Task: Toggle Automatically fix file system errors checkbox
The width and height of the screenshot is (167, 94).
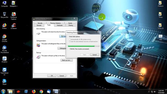Action: point(70,39)
